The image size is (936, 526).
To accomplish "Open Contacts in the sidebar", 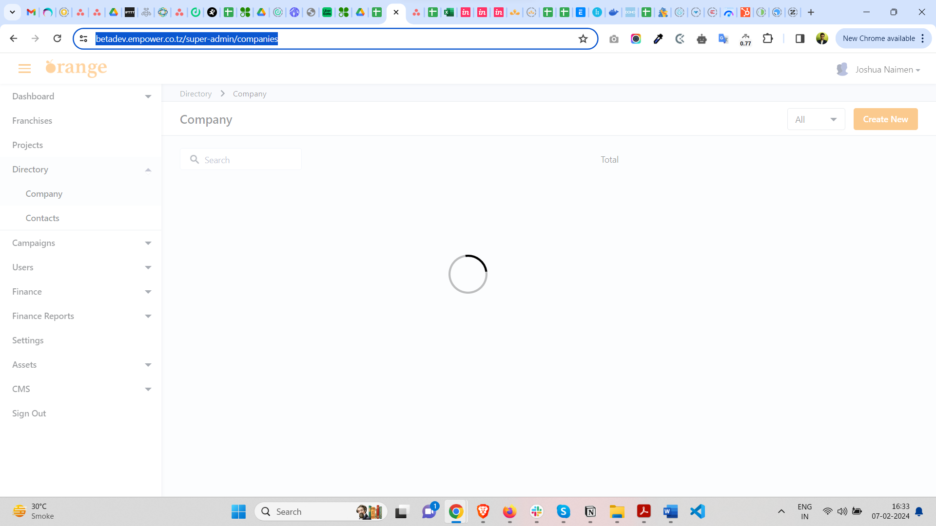I will click(x=42, y=218).
